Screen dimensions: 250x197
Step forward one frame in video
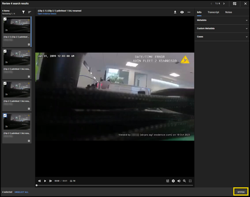pos(51,181)
